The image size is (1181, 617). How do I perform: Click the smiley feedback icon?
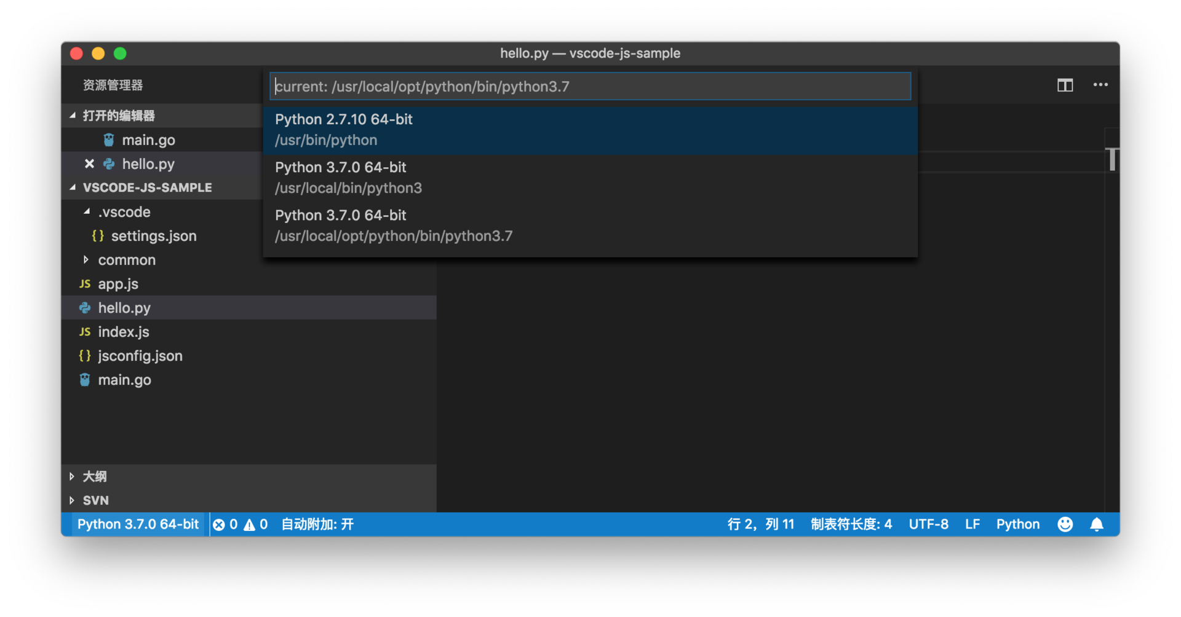pos(1065,524)
